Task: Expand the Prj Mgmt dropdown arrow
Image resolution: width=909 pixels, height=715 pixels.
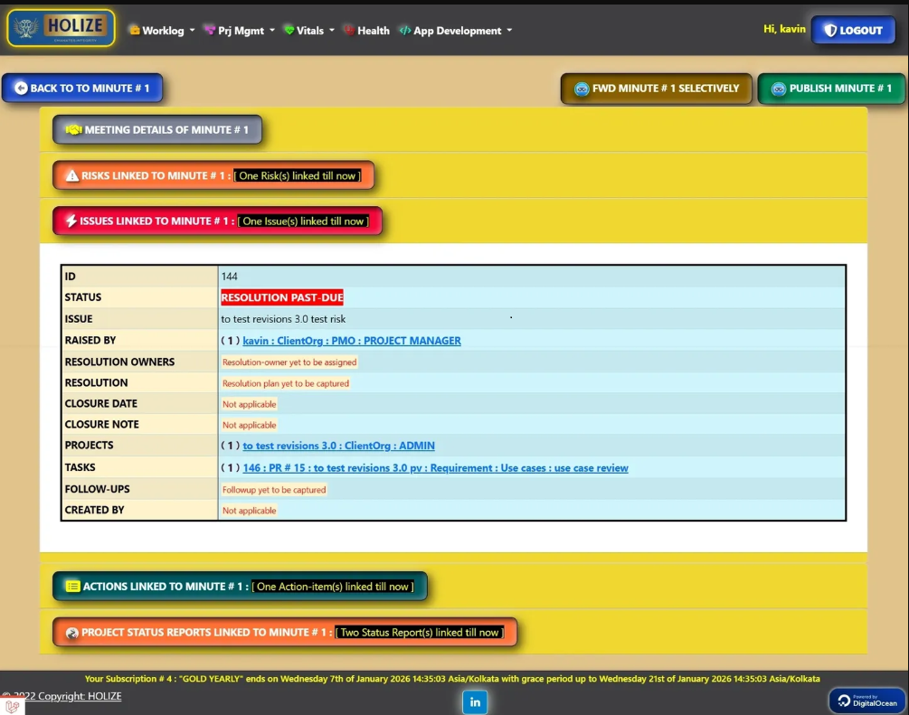Action: click(x=272, y=30)
